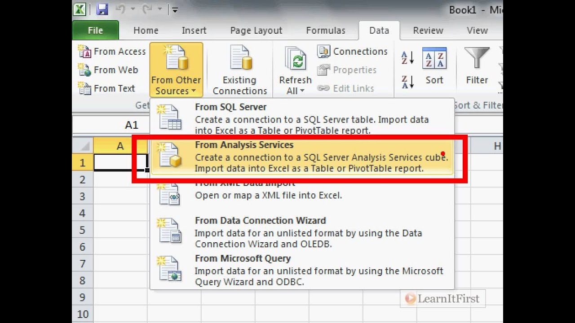The image size is (575, 323).
Task: Select the row 5 header
Action: pos(83,230)
